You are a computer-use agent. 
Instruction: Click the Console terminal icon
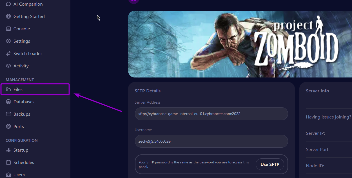pos(8,29)
